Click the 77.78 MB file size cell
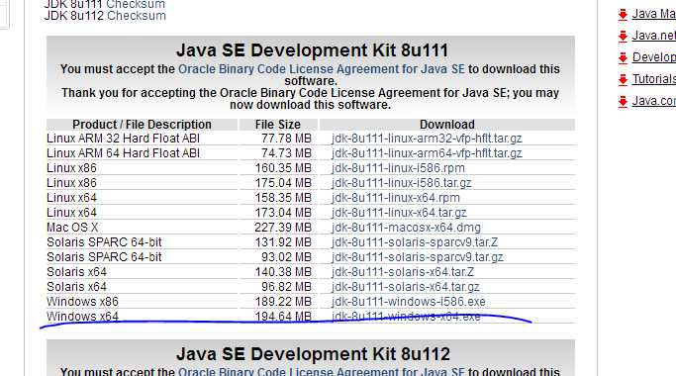The image size is (676, 376). (x=286, y=139)
